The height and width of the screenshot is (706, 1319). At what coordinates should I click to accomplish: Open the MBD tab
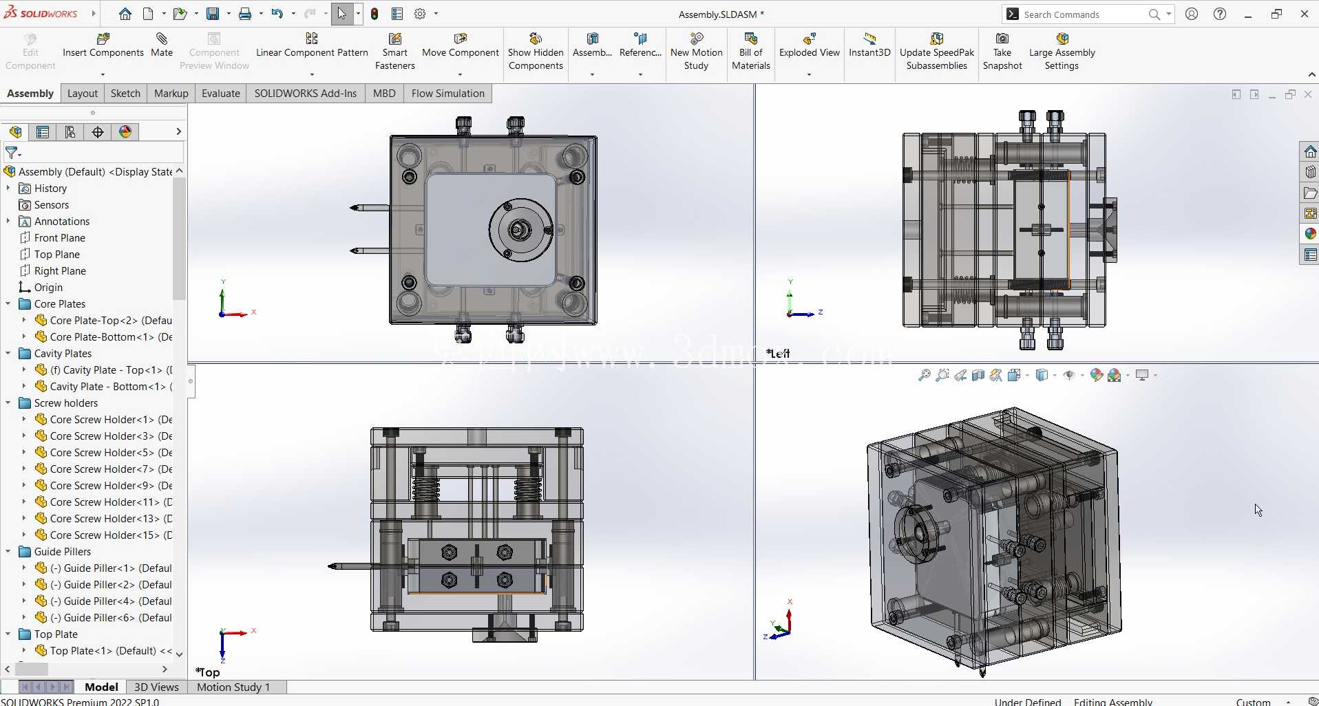point(384,94)
